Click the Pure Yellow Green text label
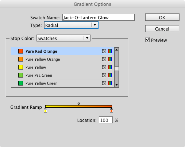 coord(42,83)
